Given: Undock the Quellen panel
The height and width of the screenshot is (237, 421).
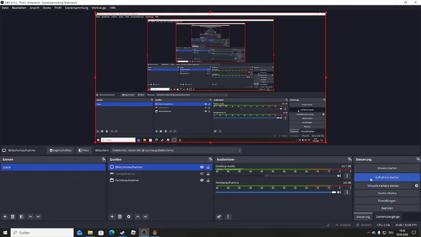Looking at the screenshot, I should (x=210, y=160).
